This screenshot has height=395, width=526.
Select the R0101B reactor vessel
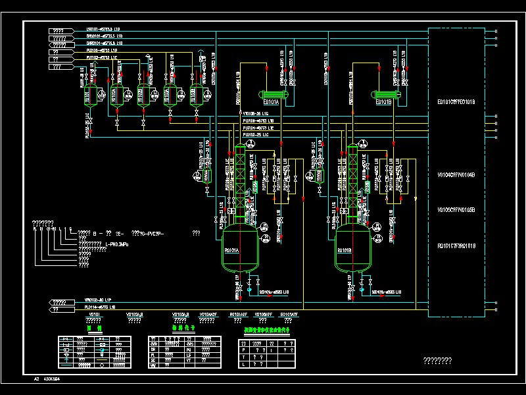coord(353,248)
